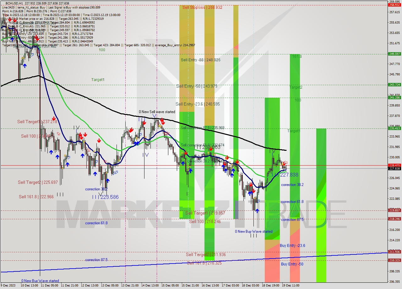Click the '11 Dec 21:00' time axis label
Viewport: 402px width, 289px height.
point(69,286)
